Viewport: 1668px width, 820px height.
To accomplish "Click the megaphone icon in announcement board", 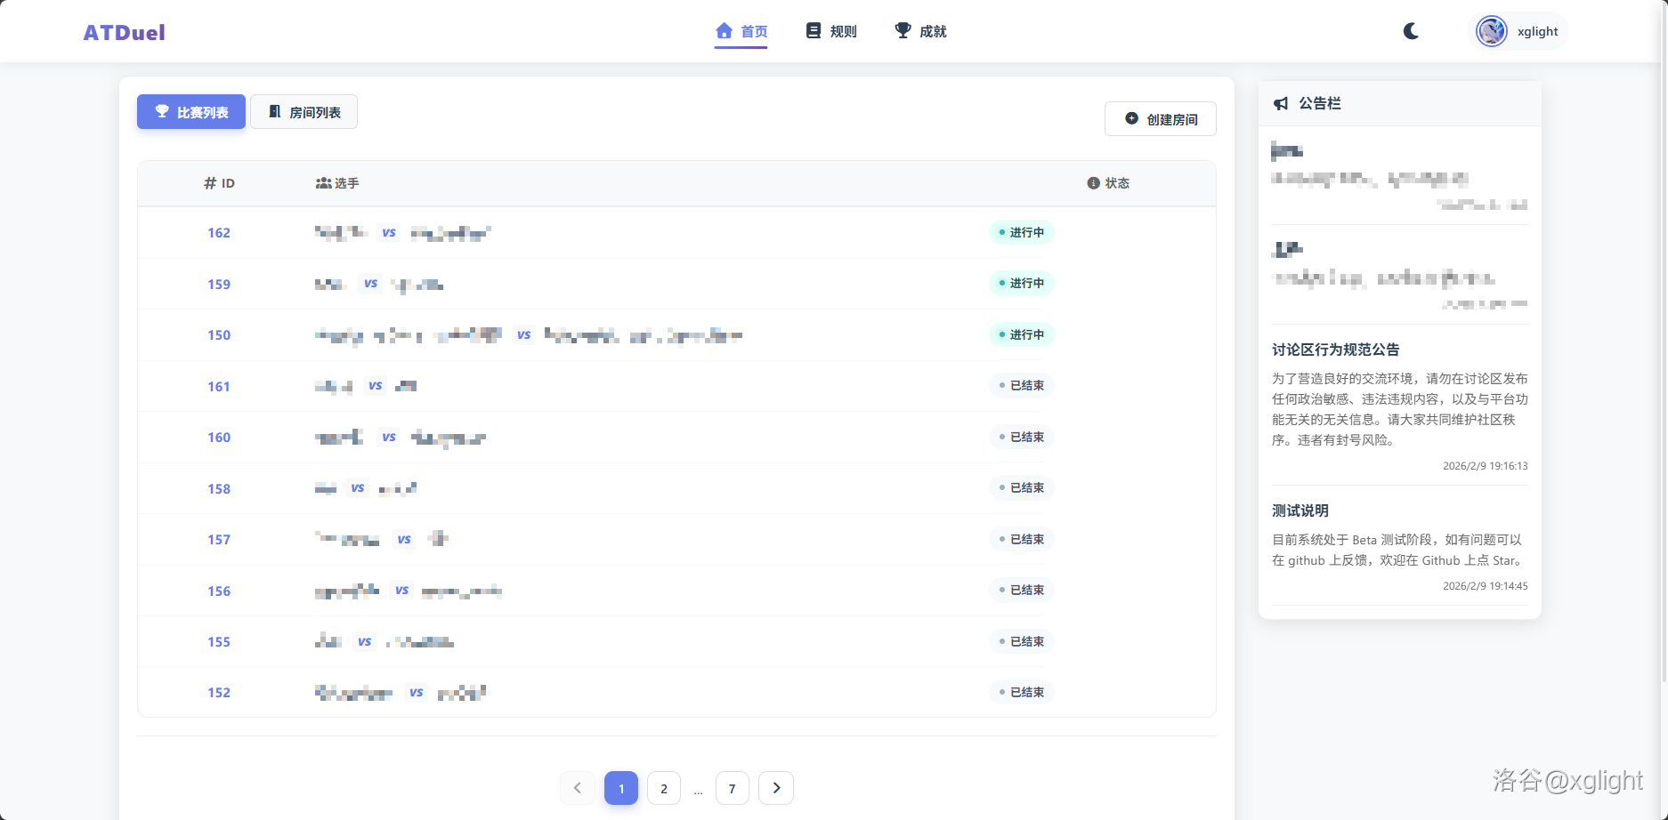I will [1281, 104].
